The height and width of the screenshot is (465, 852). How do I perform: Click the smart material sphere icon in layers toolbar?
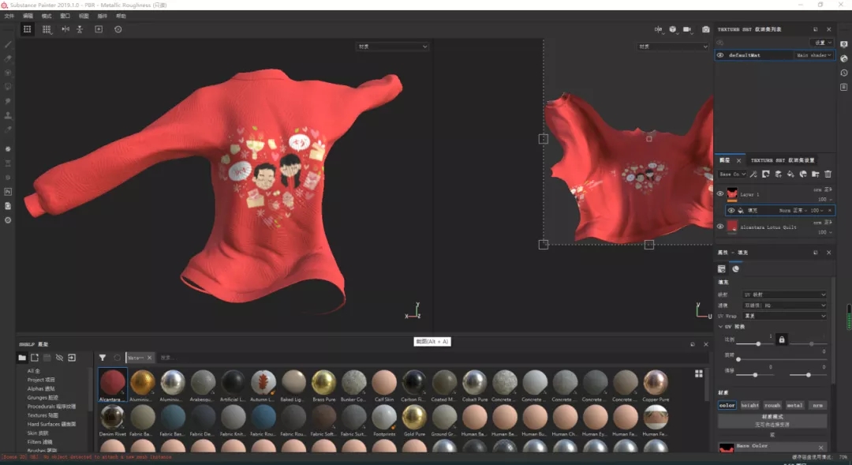(x=803, y=174)
